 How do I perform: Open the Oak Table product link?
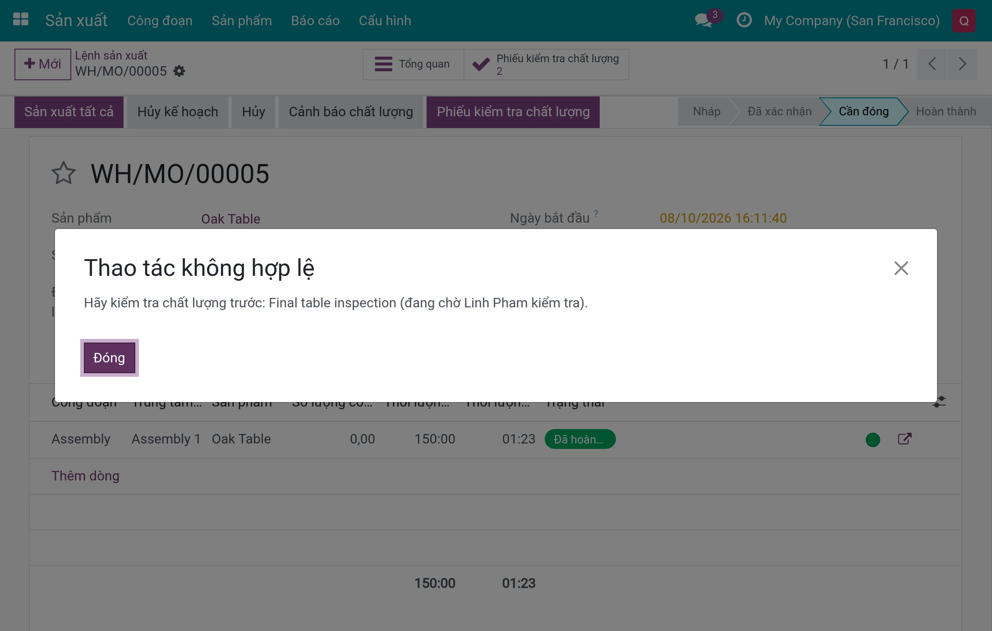(x=230, y=219)
